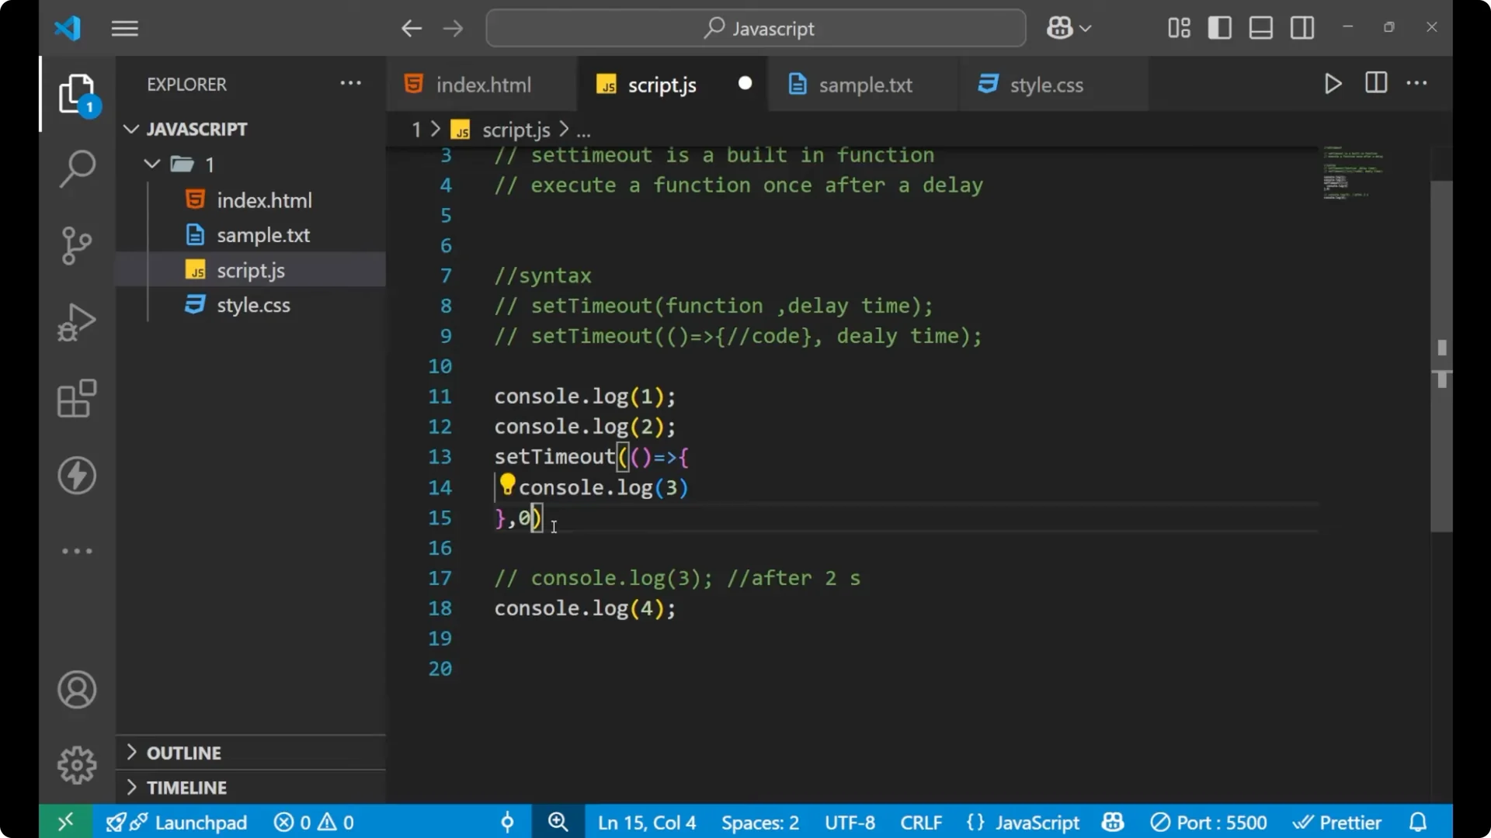
Task: Open the sample.txt tab
Action: [x=866, y=84]
